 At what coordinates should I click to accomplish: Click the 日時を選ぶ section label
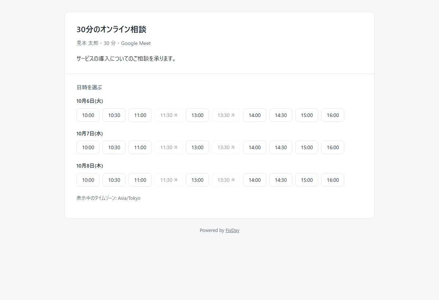89,87
